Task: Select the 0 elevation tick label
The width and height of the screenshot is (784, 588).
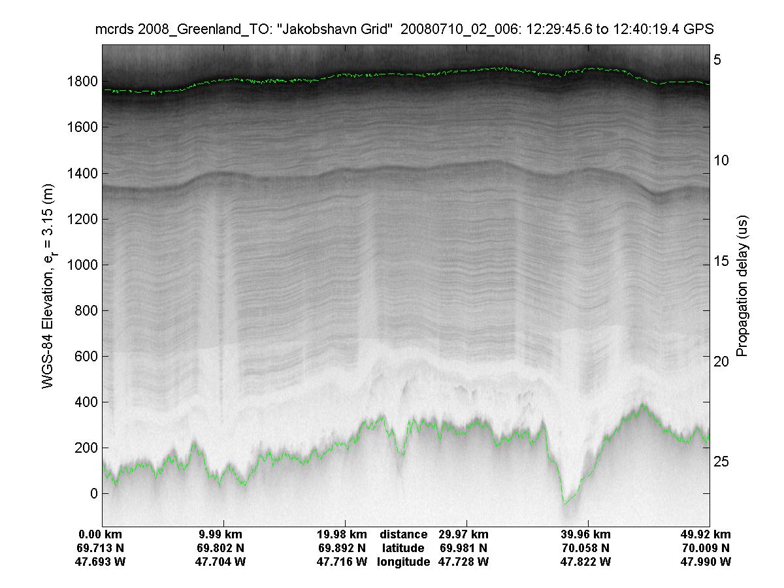Action: (x=93, y=493)
